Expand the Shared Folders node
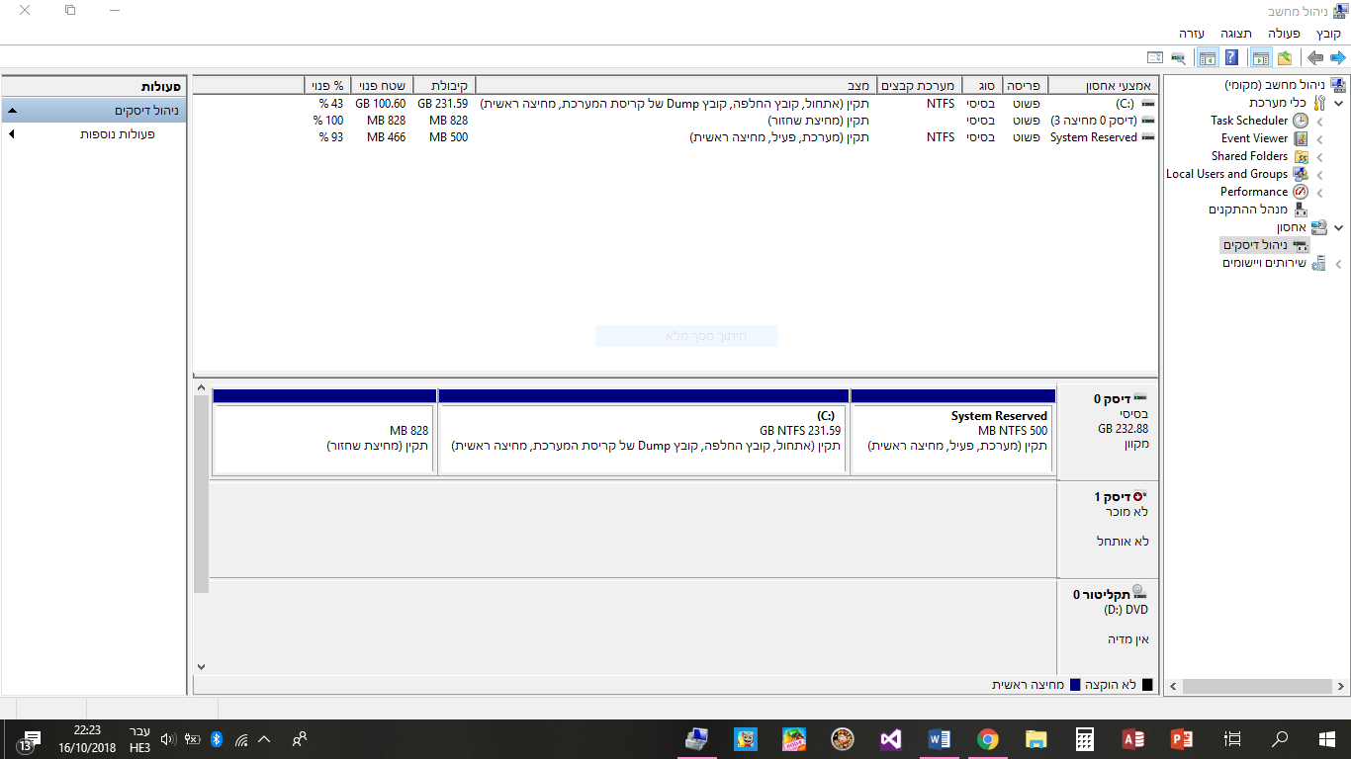This screenshot has height=759, width=1351. (1320, 156)
